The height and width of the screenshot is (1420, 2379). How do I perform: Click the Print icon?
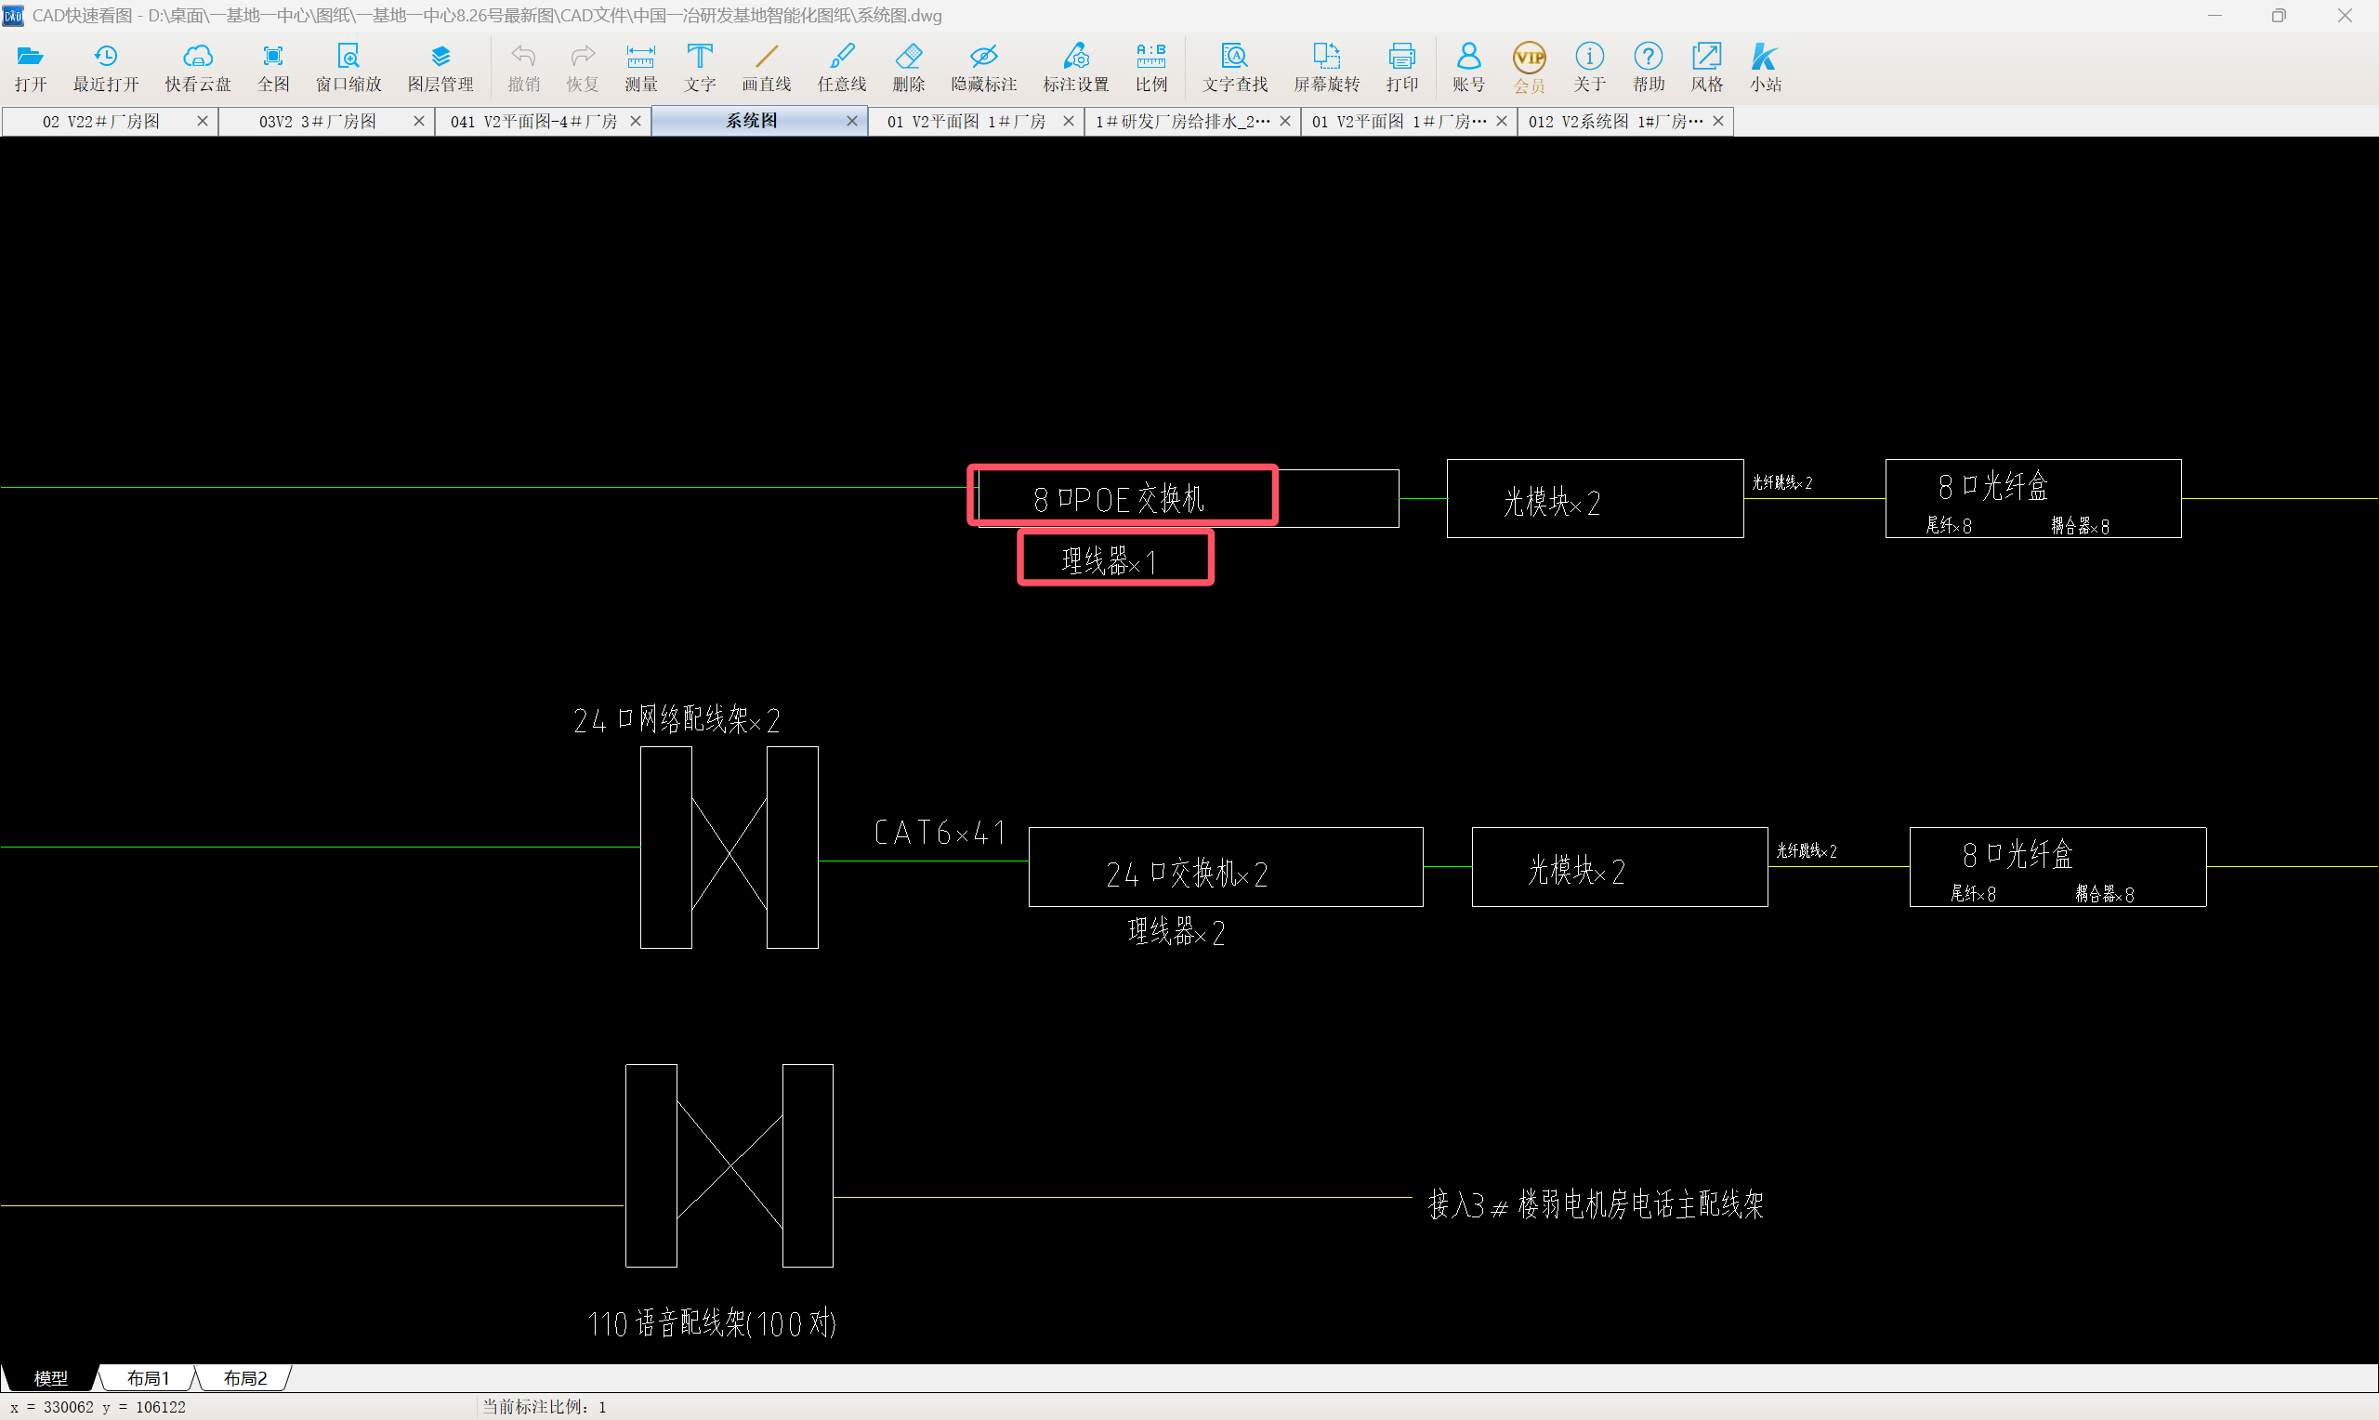tap(1401, 67)
